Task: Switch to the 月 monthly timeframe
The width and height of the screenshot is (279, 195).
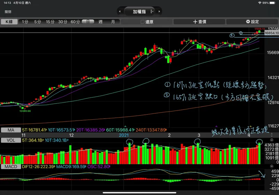Action: tap(113, 22)
